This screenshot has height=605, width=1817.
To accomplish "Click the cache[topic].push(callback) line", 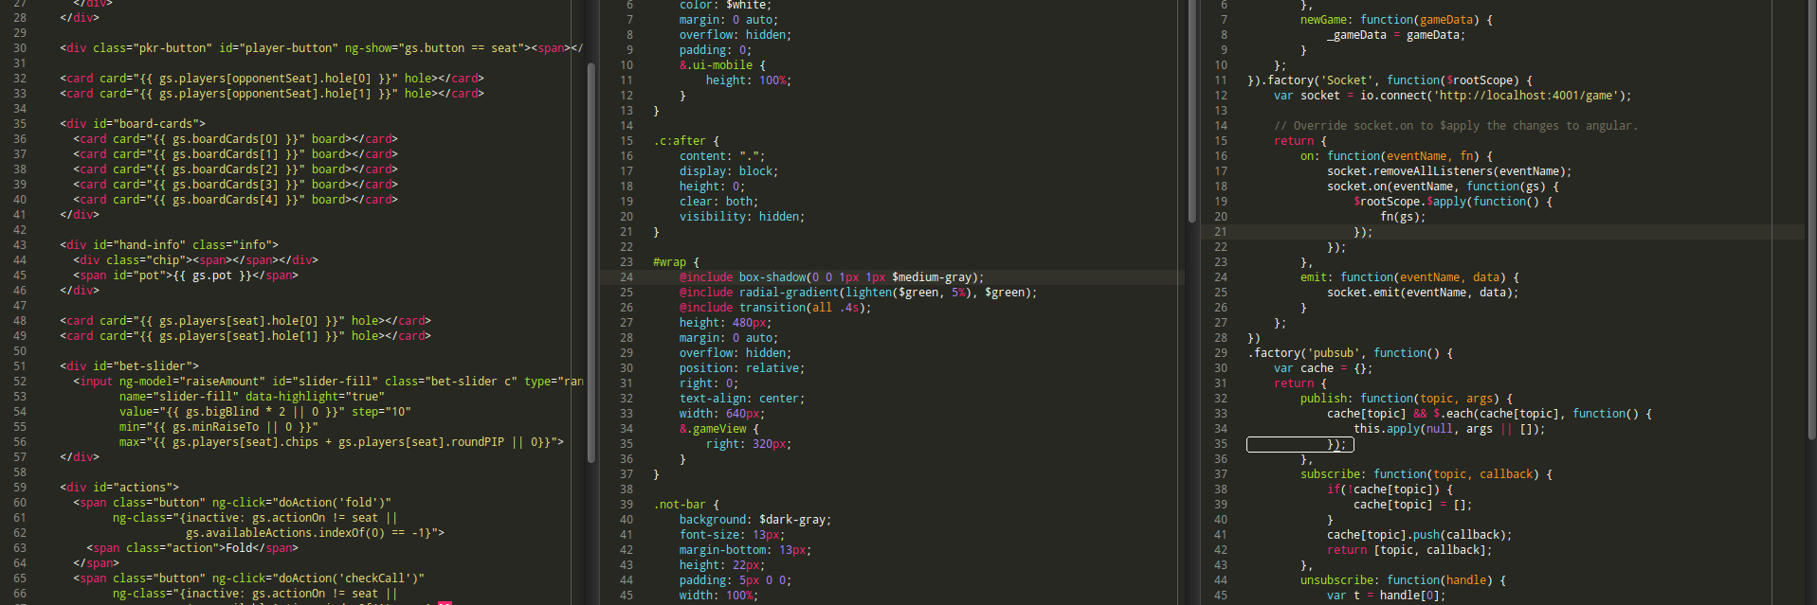I will (x=1420, y=535).
